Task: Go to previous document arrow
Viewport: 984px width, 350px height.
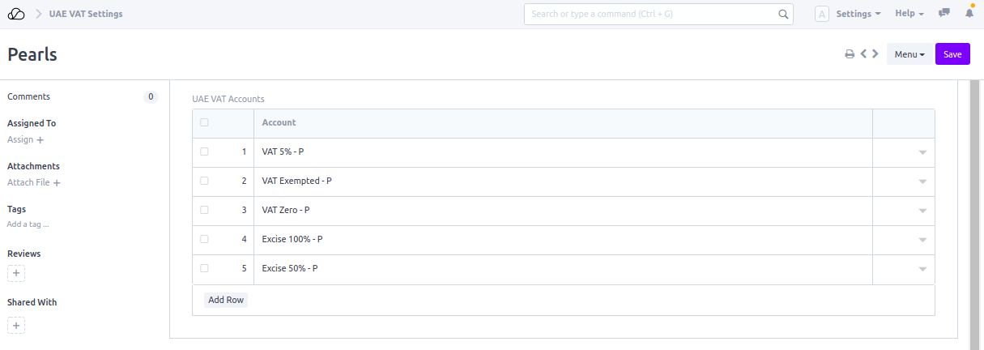Action: [x=863, y=54]
